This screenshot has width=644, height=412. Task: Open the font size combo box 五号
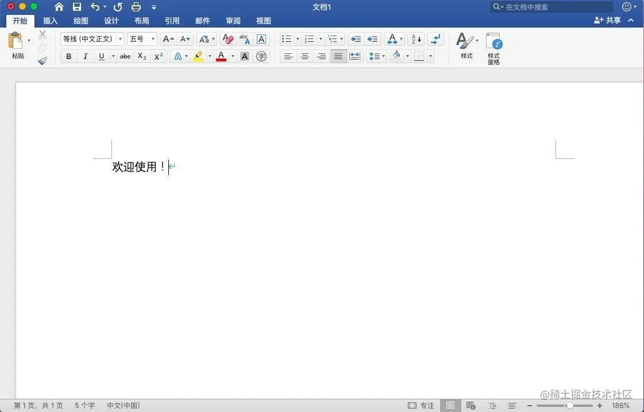pos(142,39)
